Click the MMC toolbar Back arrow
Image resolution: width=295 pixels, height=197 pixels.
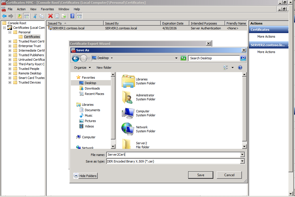[4, 16]
